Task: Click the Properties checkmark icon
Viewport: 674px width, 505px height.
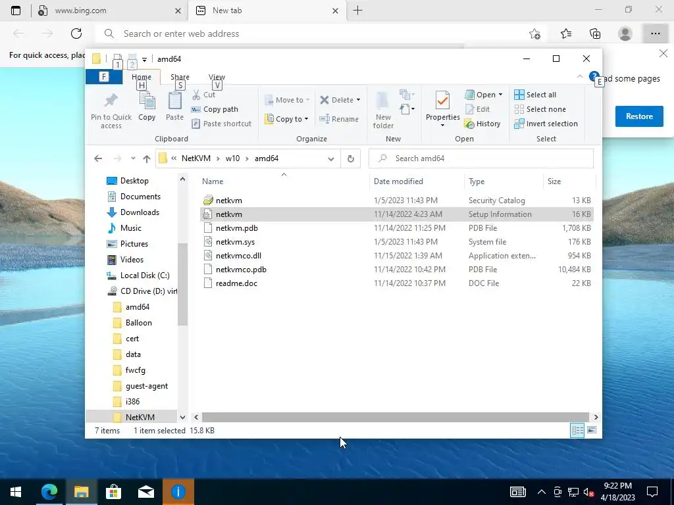Action: (442, 101)
